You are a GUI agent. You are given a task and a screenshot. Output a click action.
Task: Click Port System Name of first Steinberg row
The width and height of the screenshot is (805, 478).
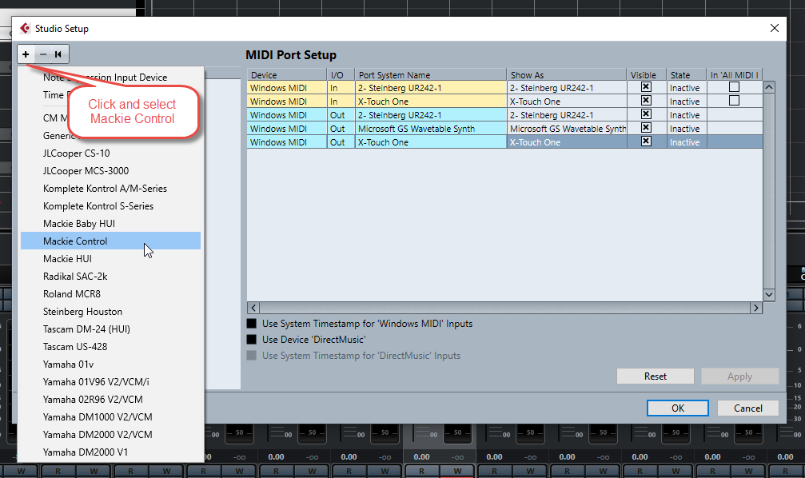coord(431,88)
